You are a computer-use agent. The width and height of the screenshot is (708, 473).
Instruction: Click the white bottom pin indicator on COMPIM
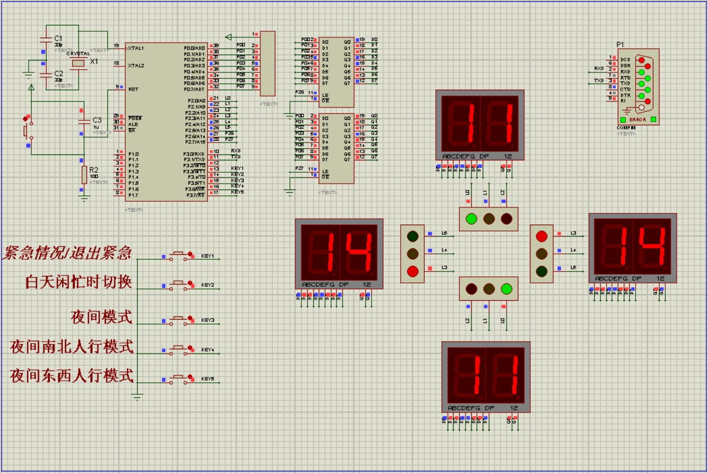pos(641,107)
